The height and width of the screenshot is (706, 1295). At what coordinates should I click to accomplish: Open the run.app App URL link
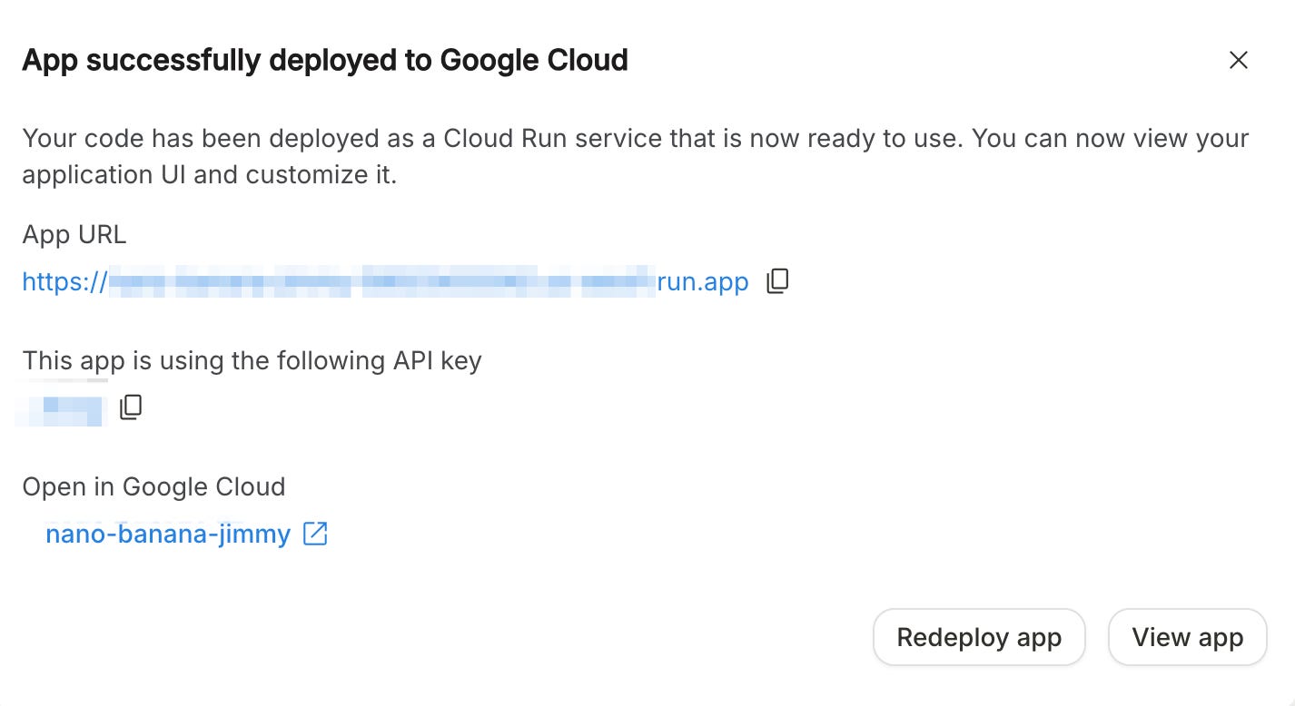(385, 282)
